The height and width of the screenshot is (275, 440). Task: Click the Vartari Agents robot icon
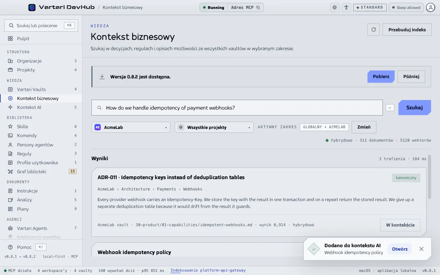pos(10,228)
